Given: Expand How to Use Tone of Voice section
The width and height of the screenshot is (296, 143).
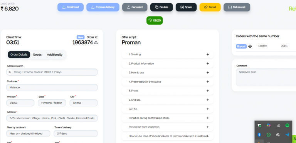Looking at the screenshot, I should point(168,136).
